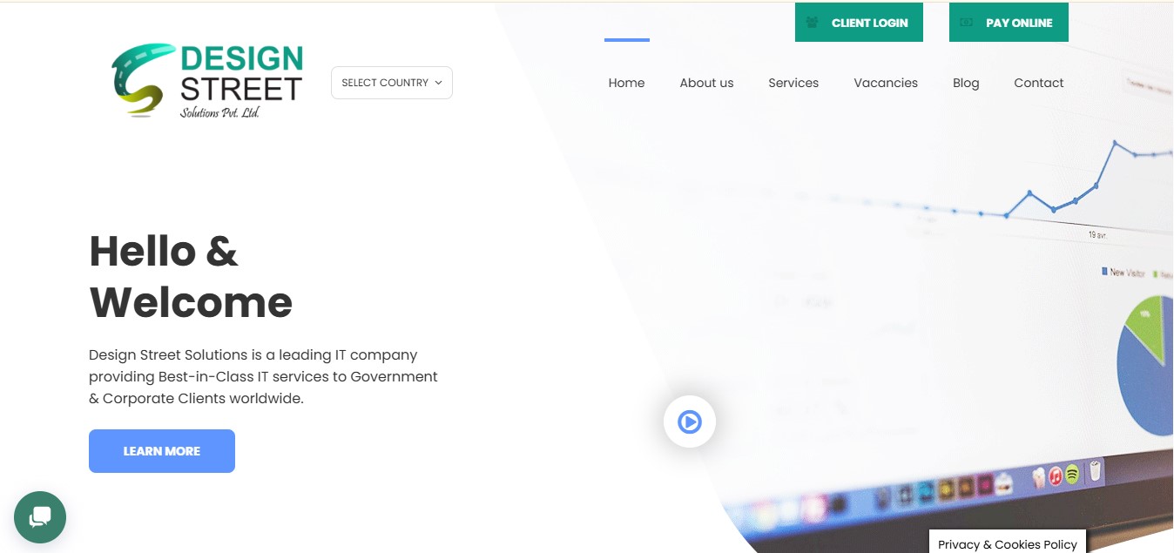Navigate to Services in the menu

(x=793, y=83)
